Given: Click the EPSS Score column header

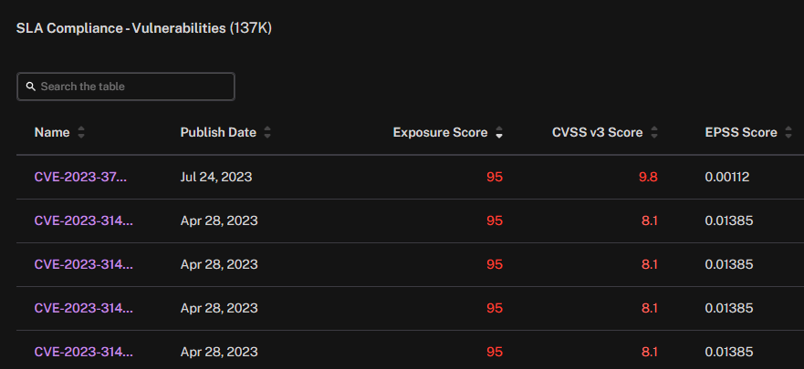Looking at the screenshot, I should click(x=741, y=132).
